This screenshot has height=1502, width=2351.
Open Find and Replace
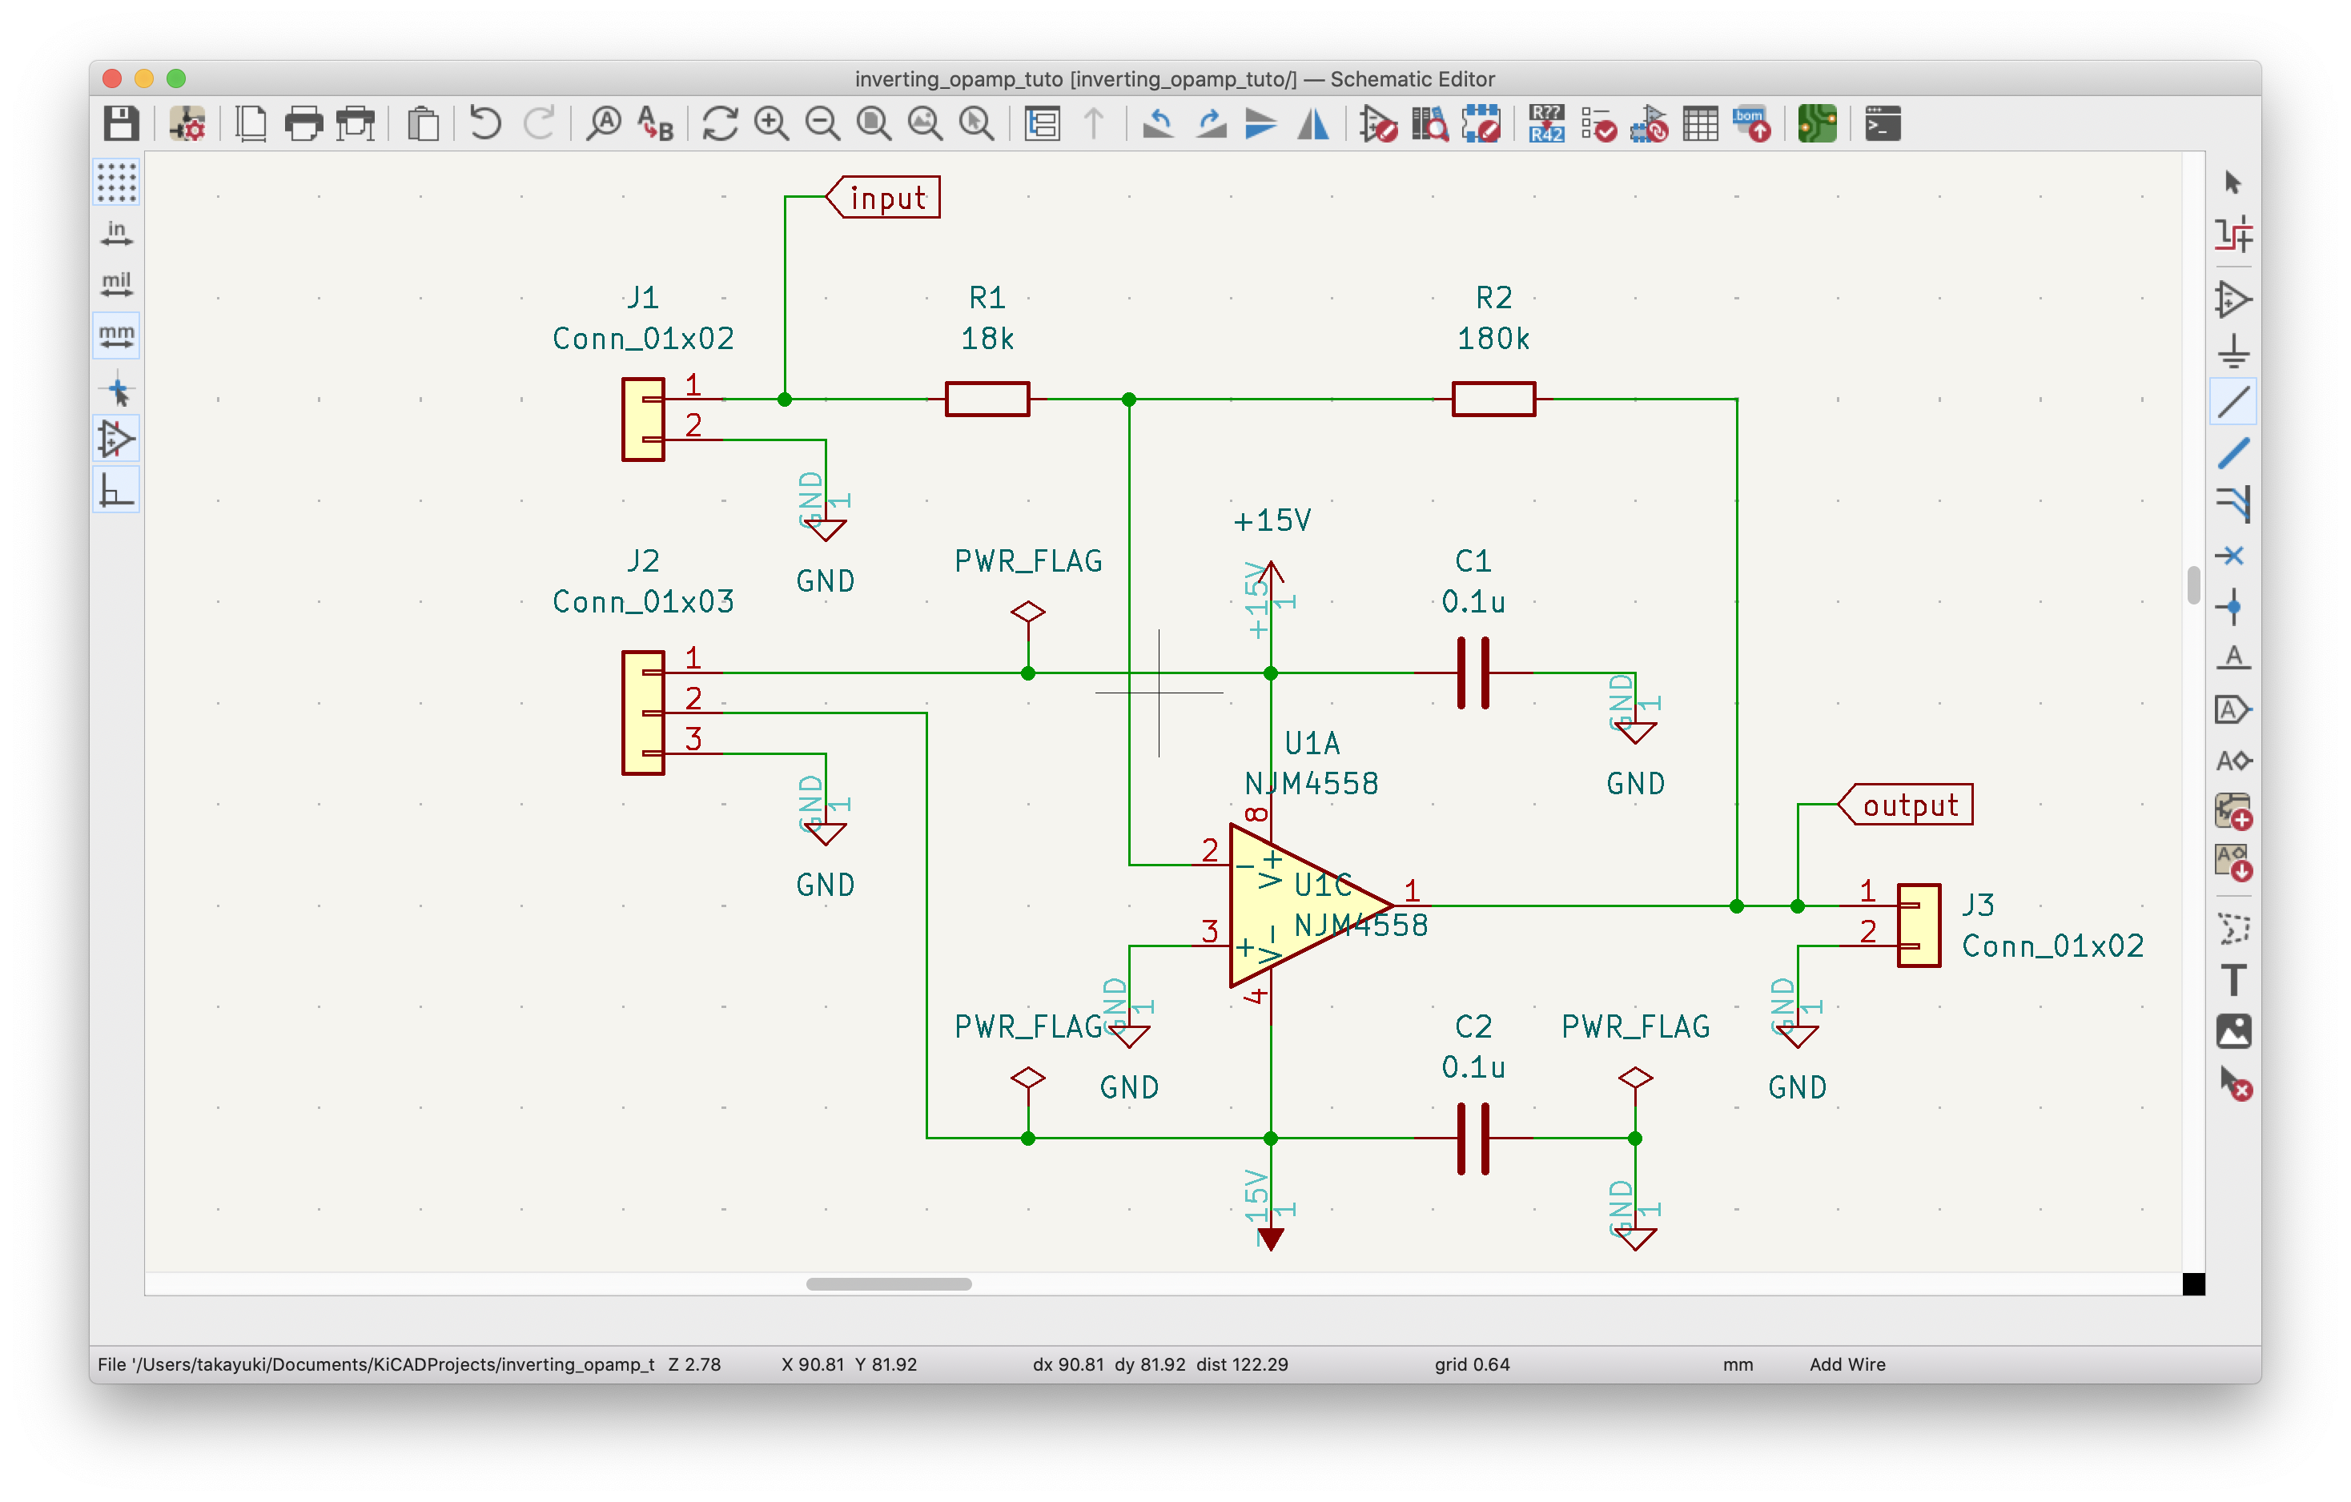(x=655, y=124)
